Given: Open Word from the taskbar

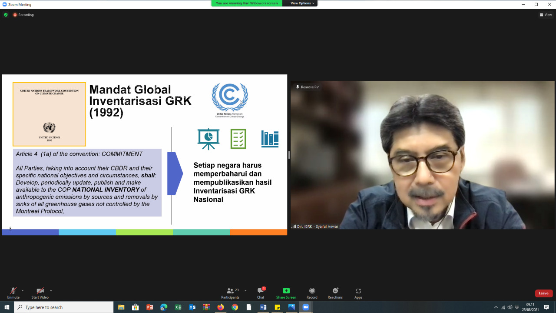Looking at the screenshot, I should pyautogui.click(x=263, y=307).
